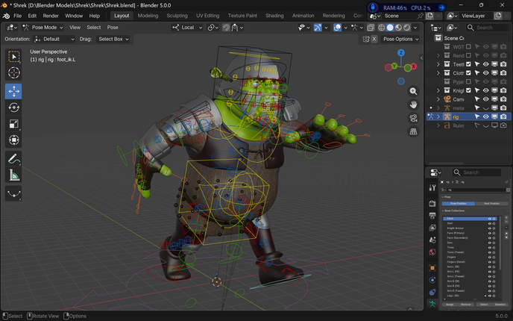Toggle X-axis mirror pose option
The height and width of the screenshot is (321, 513).
pyautogui.click(x=374, y=39)
